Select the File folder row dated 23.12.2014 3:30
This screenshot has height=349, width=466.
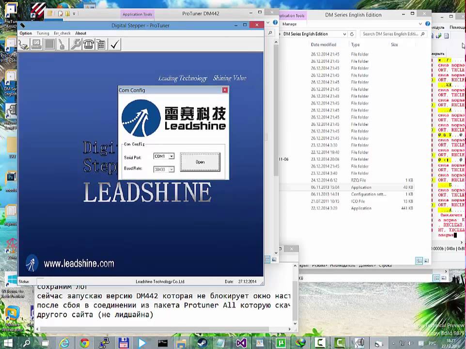[346, 145]
